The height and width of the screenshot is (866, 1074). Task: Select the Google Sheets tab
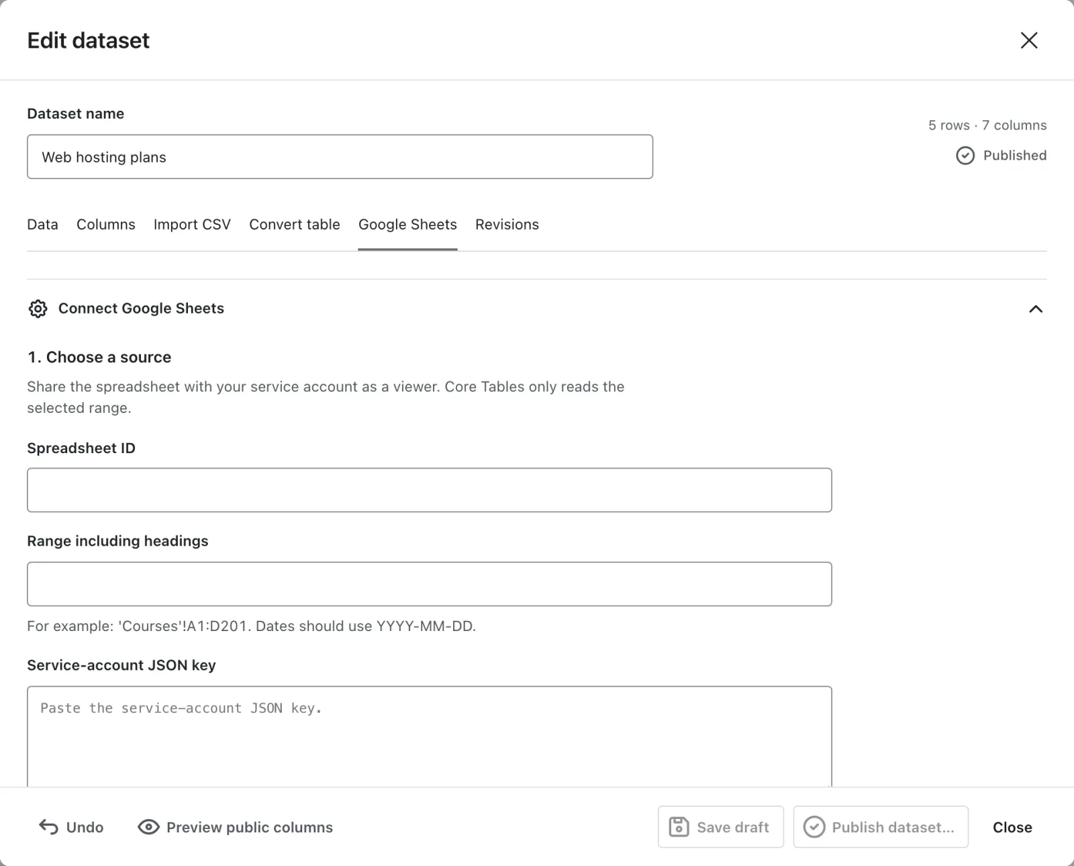407,224
